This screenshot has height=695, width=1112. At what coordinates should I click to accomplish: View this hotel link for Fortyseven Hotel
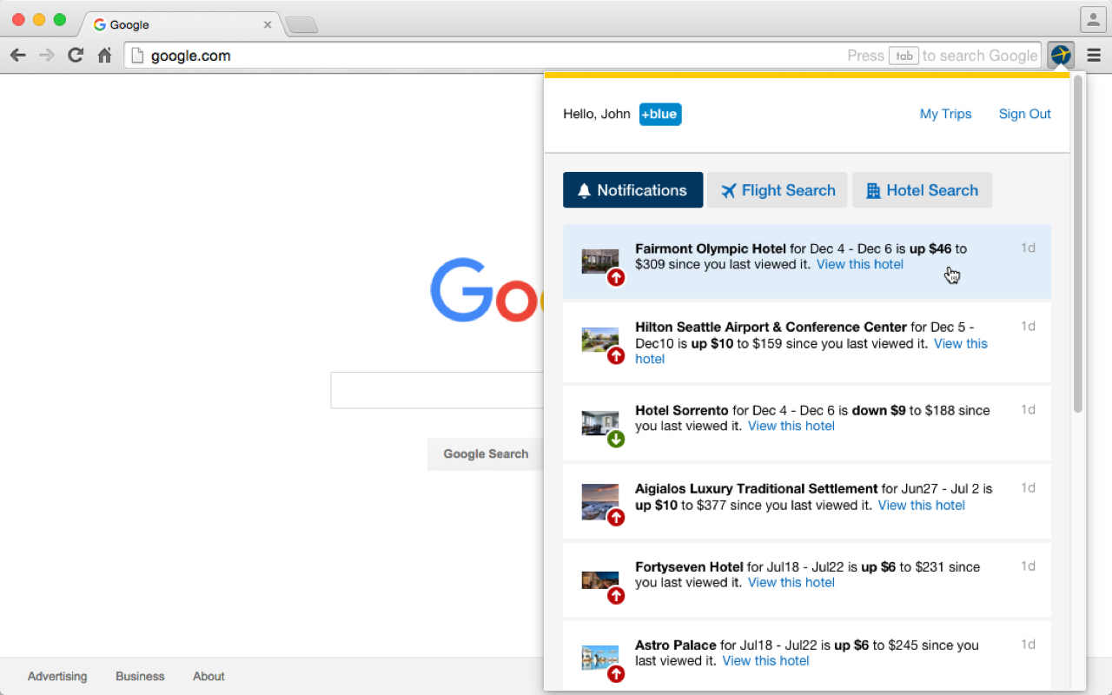[791, 582]
